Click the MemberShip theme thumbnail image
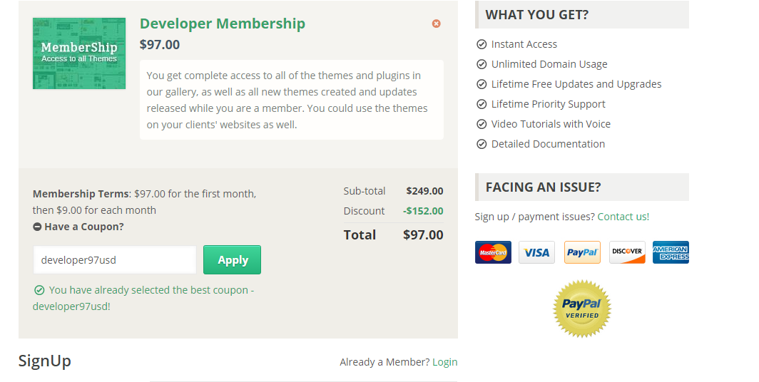The image size is (759, 382). tap(79, 53)
